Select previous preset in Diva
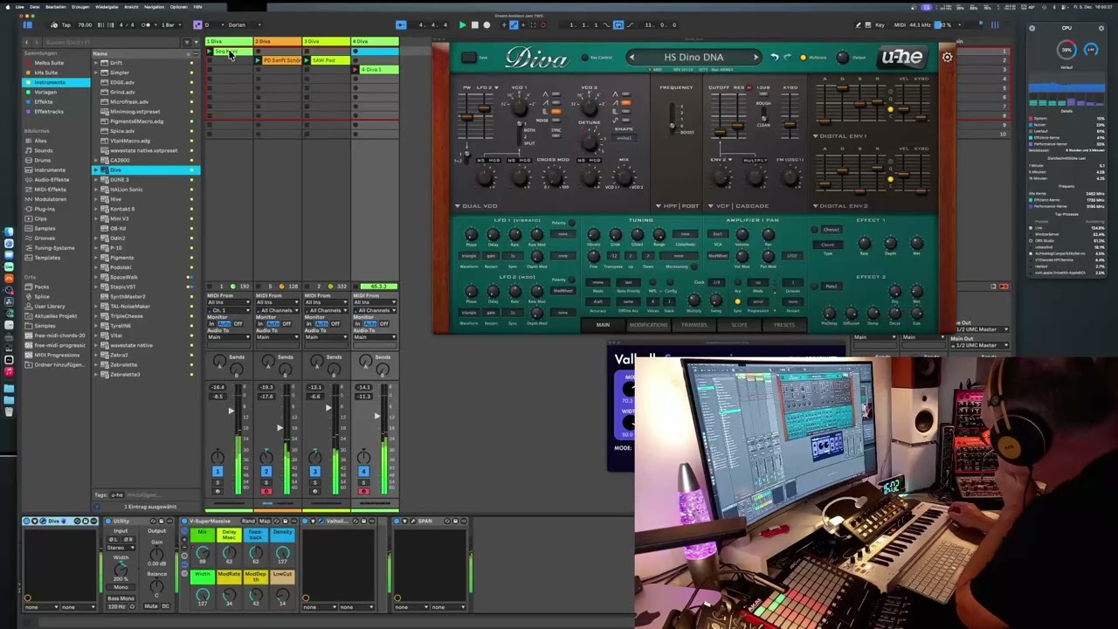Image resolution: width=1118 pixels, height=629 pixels. coord(631,58)
